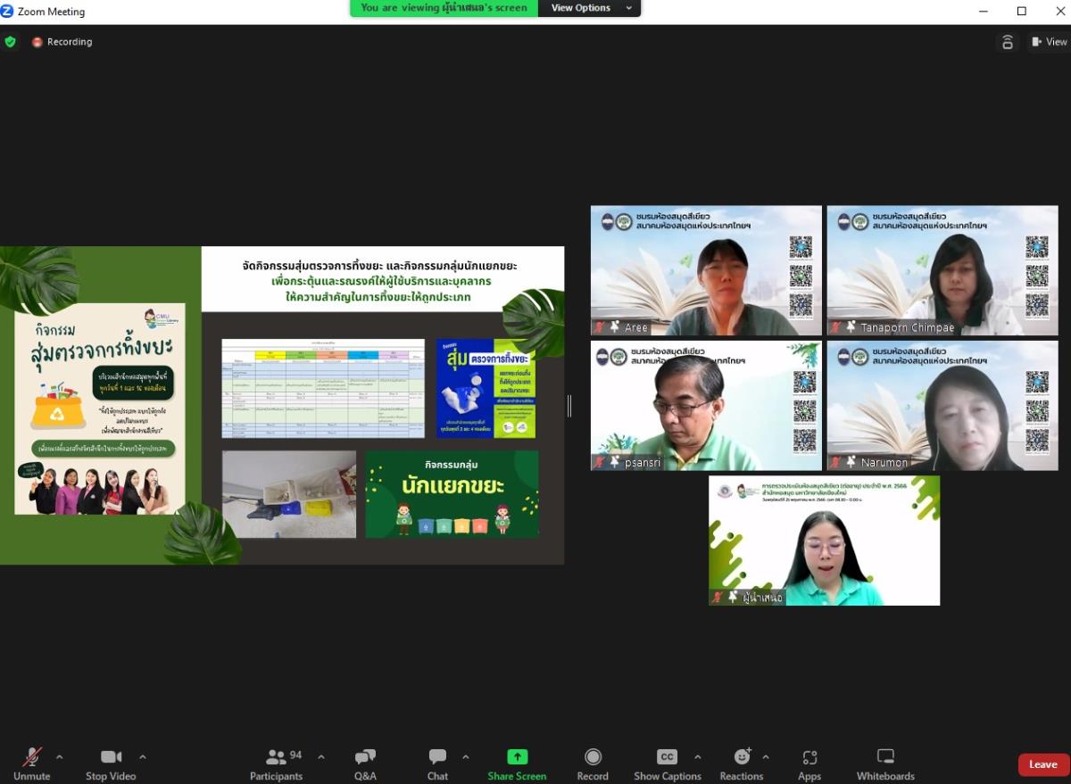Expand the Participants options chevron

[321, 756]
